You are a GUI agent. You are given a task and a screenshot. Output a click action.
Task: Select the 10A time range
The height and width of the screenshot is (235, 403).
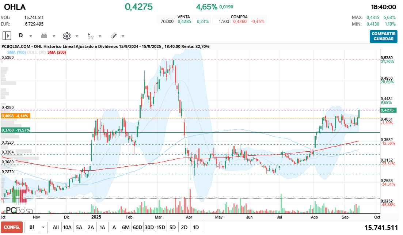pyautogui.click(x=67, y=228)
